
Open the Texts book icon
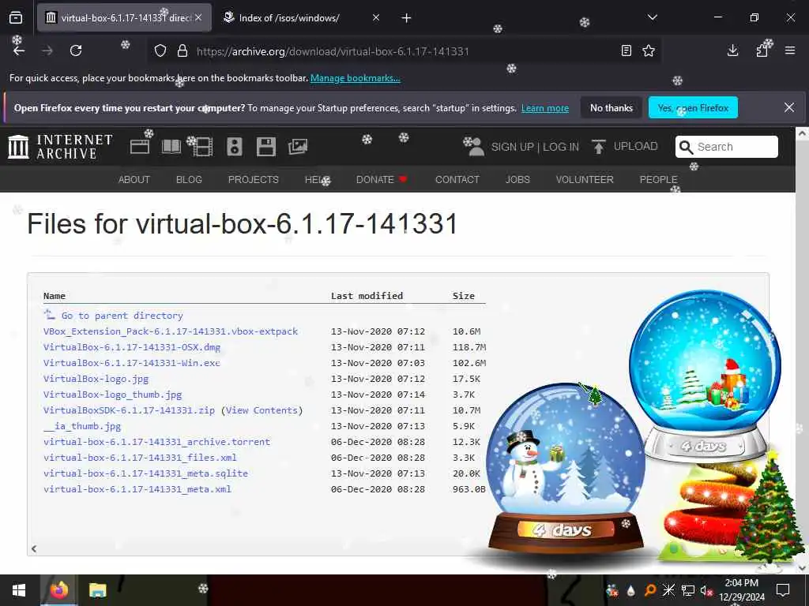point(171,147)
